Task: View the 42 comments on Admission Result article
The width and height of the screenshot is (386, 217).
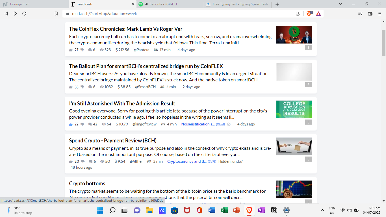Action: [x=93, y=124]
